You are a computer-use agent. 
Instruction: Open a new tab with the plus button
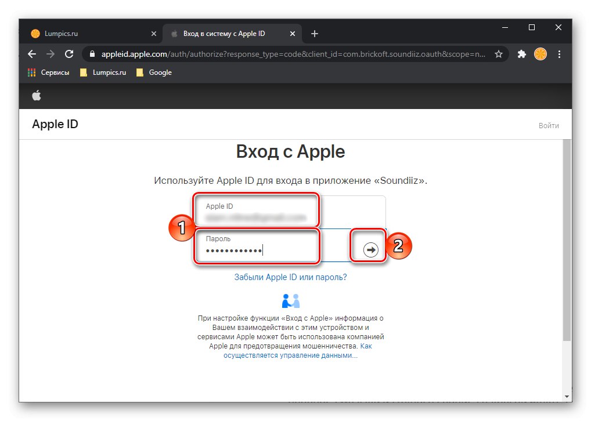pyautogui.click(x=314, y=34)
